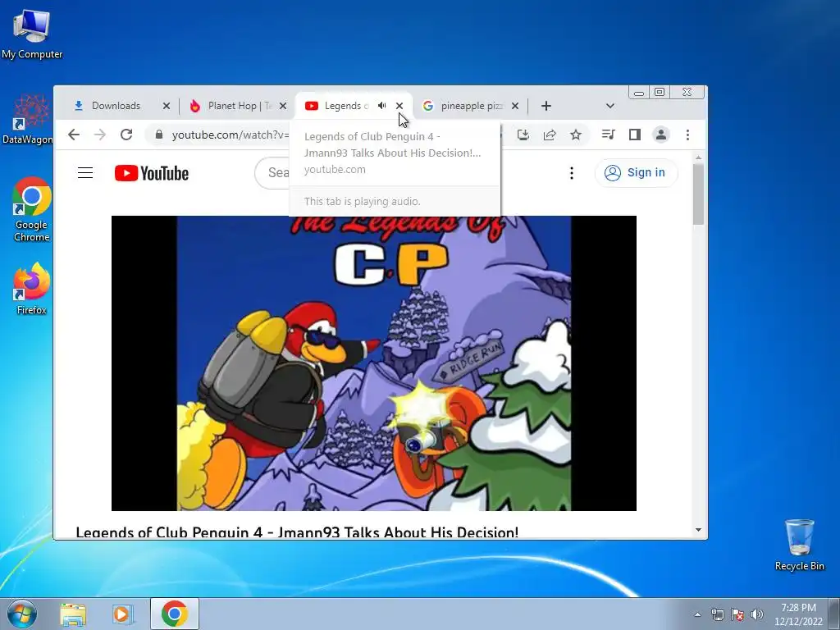The width and height of the screenshot is (840, 630).
Task: Share this page using the share icon
Action: tap(550, 135)
